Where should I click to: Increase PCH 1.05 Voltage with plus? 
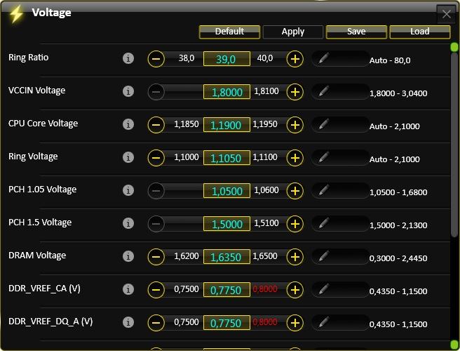click(x=295, y=191)
